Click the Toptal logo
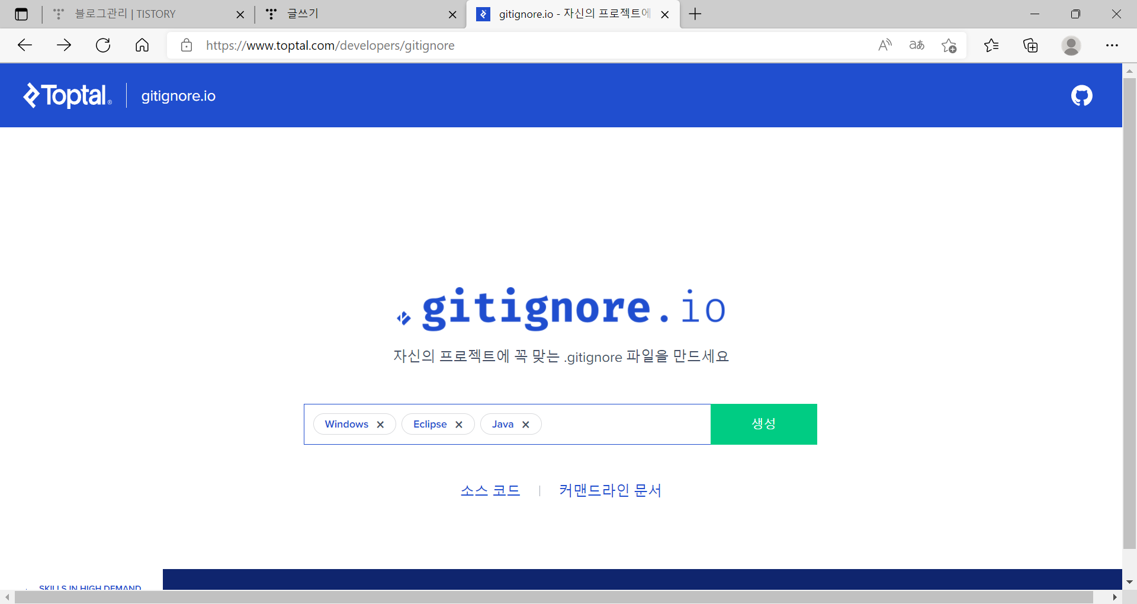The image size is (1137, 604). click(x=68, y=95)
